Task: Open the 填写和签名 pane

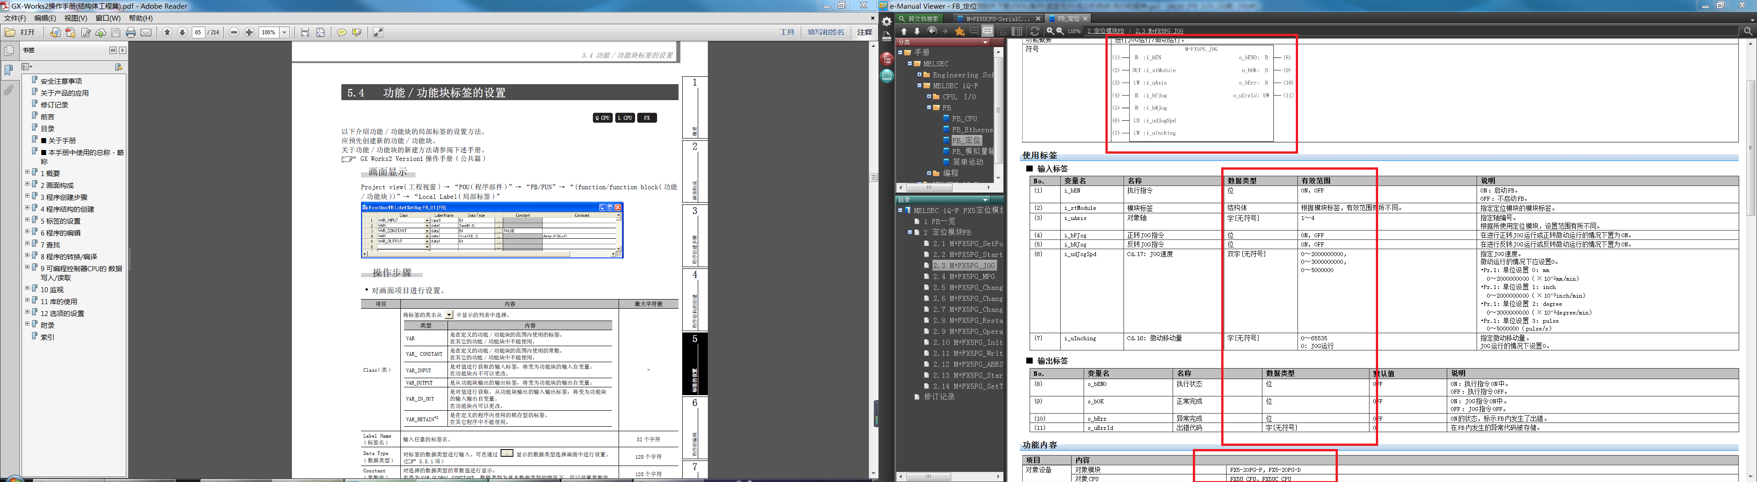Action: coord(825,33)
